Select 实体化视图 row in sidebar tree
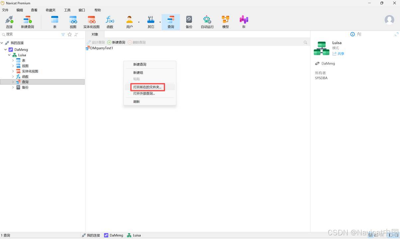Screen dimensions: 400x239 tap(43, 71)
